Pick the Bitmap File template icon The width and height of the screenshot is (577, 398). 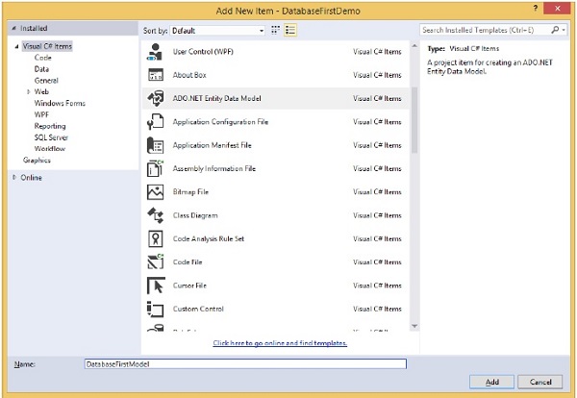tap(155, 192)
